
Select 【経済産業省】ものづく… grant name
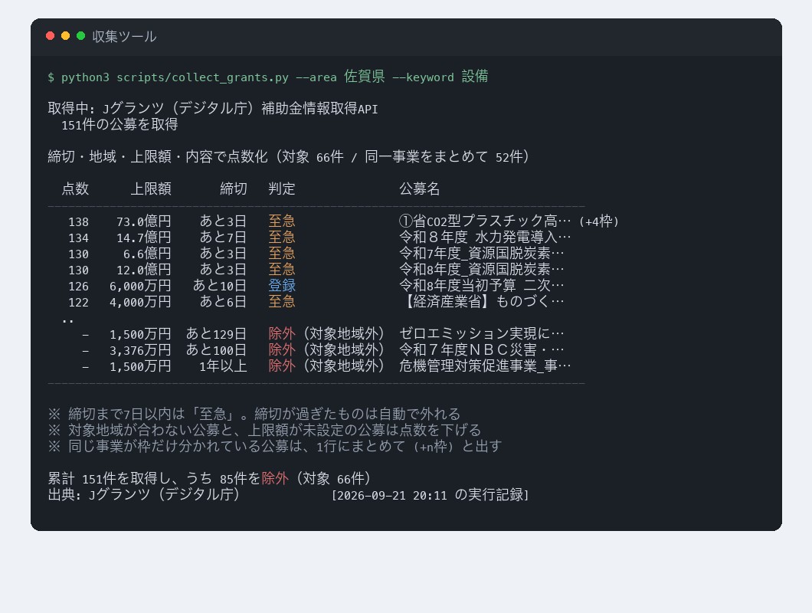click(482, 302)
